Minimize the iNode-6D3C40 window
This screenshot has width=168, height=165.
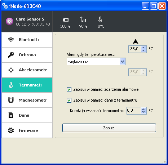145,6
